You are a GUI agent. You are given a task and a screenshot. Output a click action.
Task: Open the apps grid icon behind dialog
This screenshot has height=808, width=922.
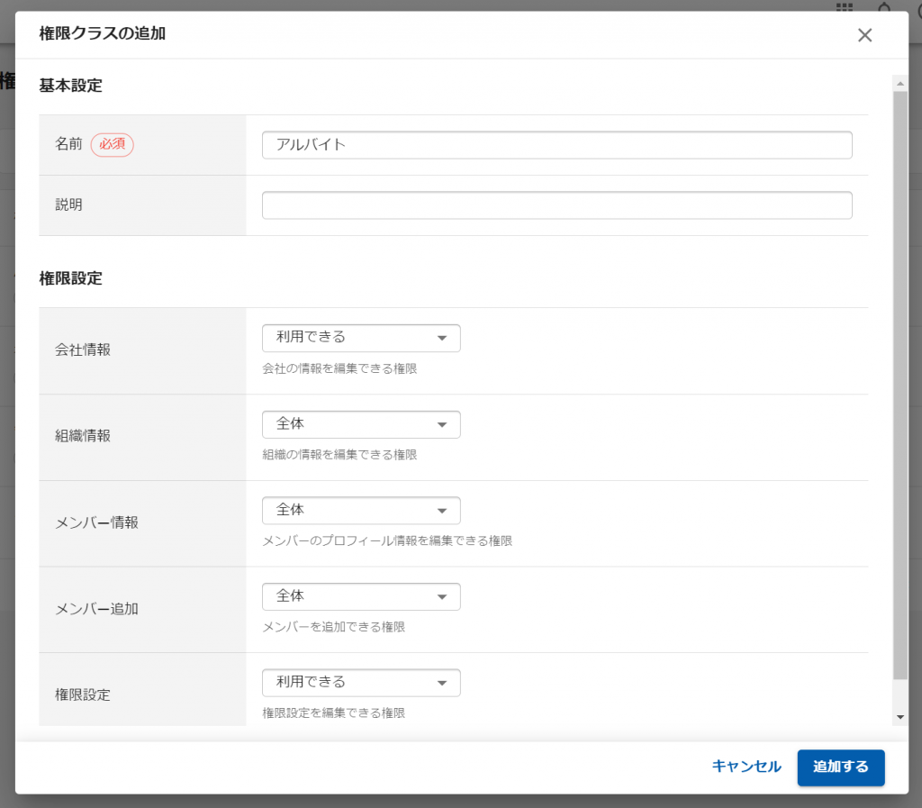(845, 6)
